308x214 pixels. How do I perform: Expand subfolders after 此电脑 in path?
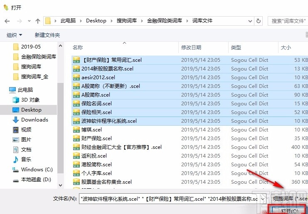(x=81, y=21)
